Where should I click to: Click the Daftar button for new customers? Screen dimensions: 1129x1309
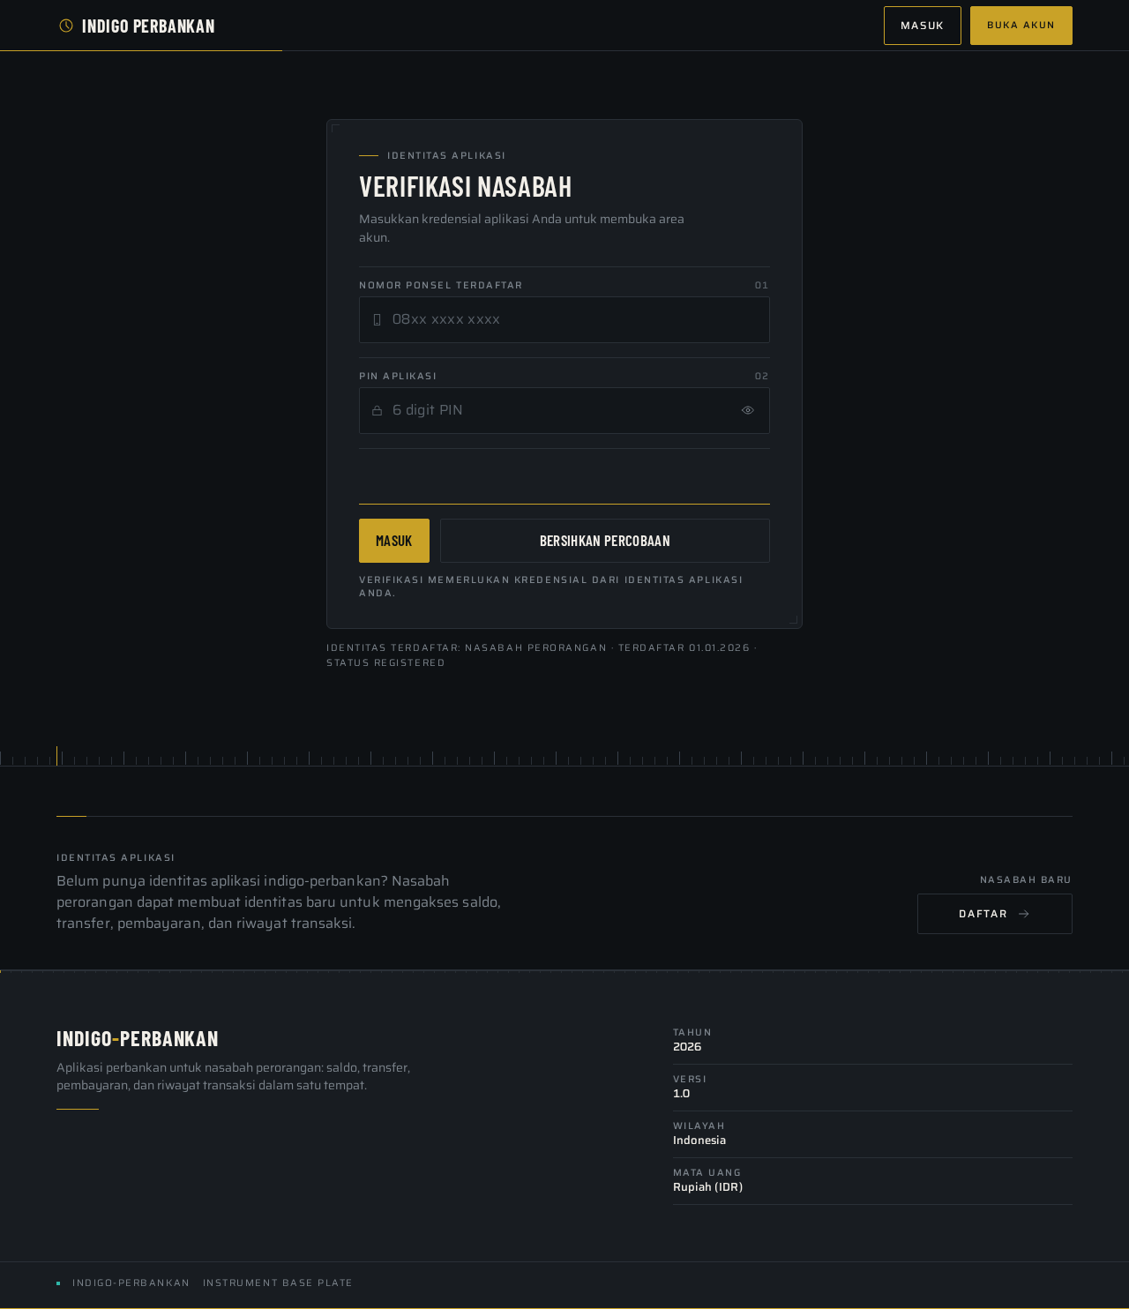pyautogui.click(x=995, y=914)
